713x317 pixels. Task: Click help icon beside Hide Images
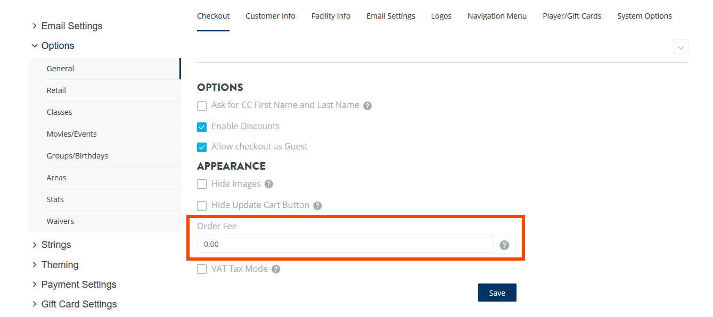(x=269, y=184)
